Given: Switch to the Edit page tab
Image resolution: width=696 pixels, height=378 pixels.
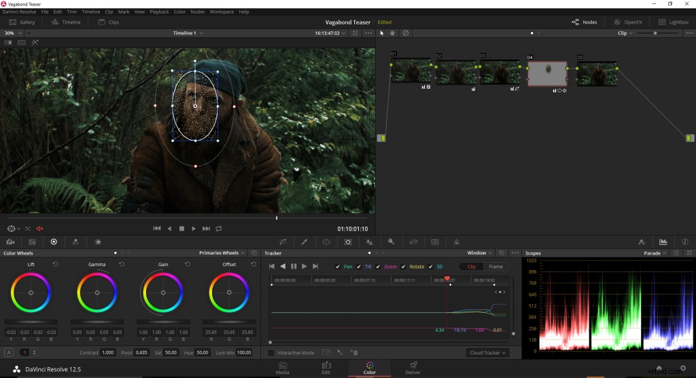Looking at the screenshot, I should (x=327, y=367).
